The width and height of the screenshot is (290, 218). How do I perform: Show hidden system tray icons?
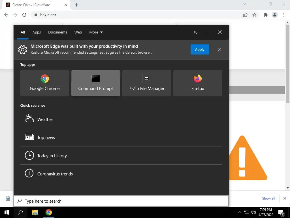tap(240, 212)
